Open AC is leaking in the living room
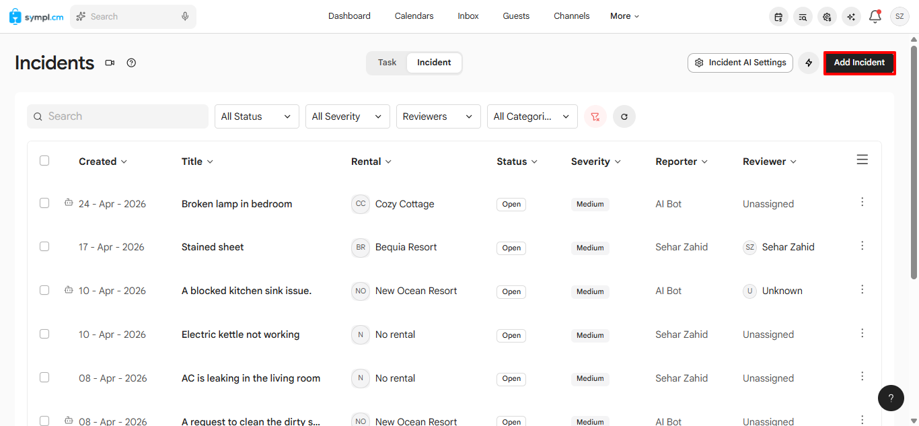919x426 pixels. (x=251, y=378)
